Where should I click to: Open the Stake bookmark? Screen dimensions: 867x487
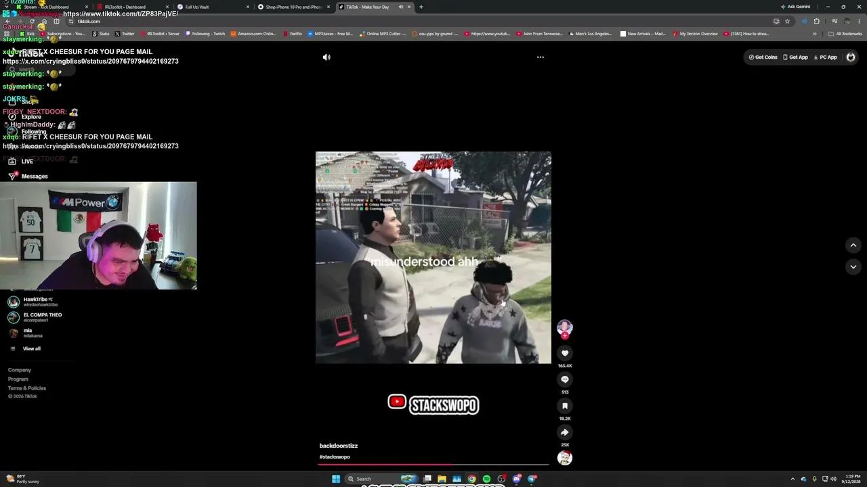point(100,34)
